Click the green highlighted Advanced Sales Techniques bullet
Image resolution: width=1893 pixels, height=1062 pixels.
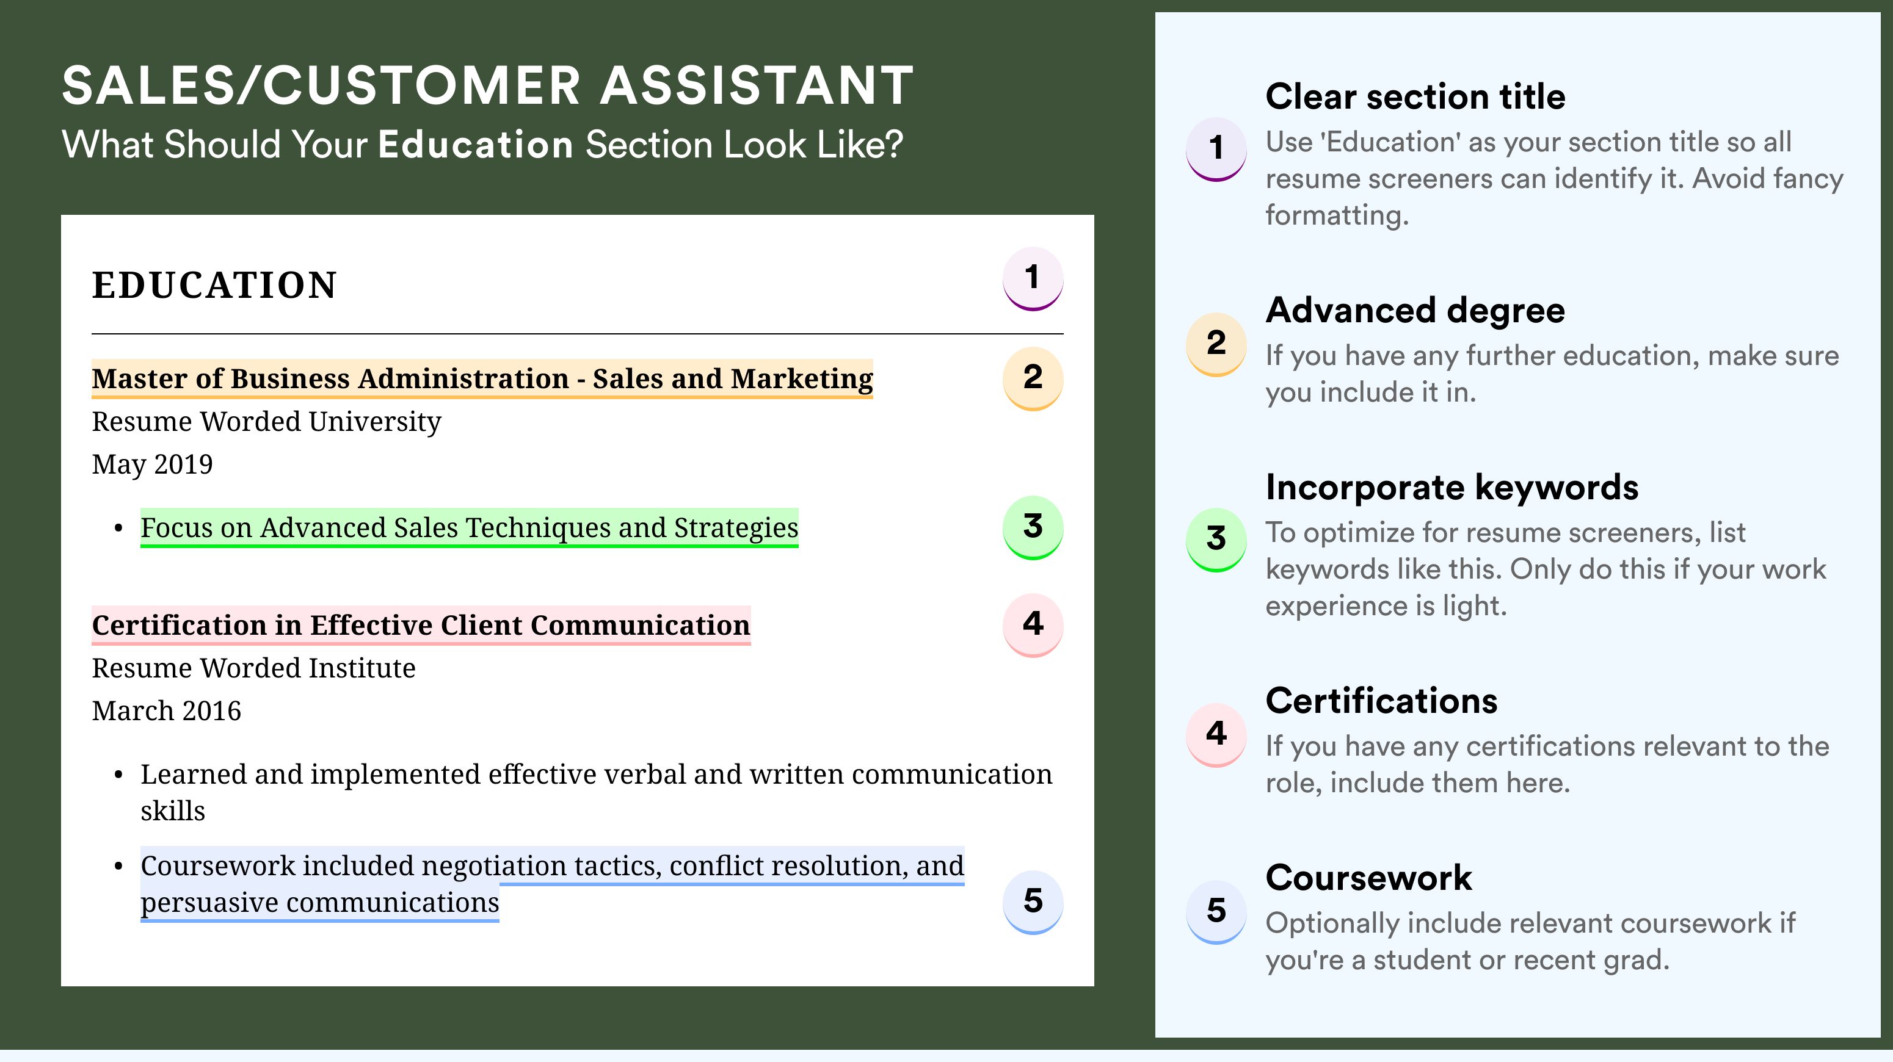469,528
